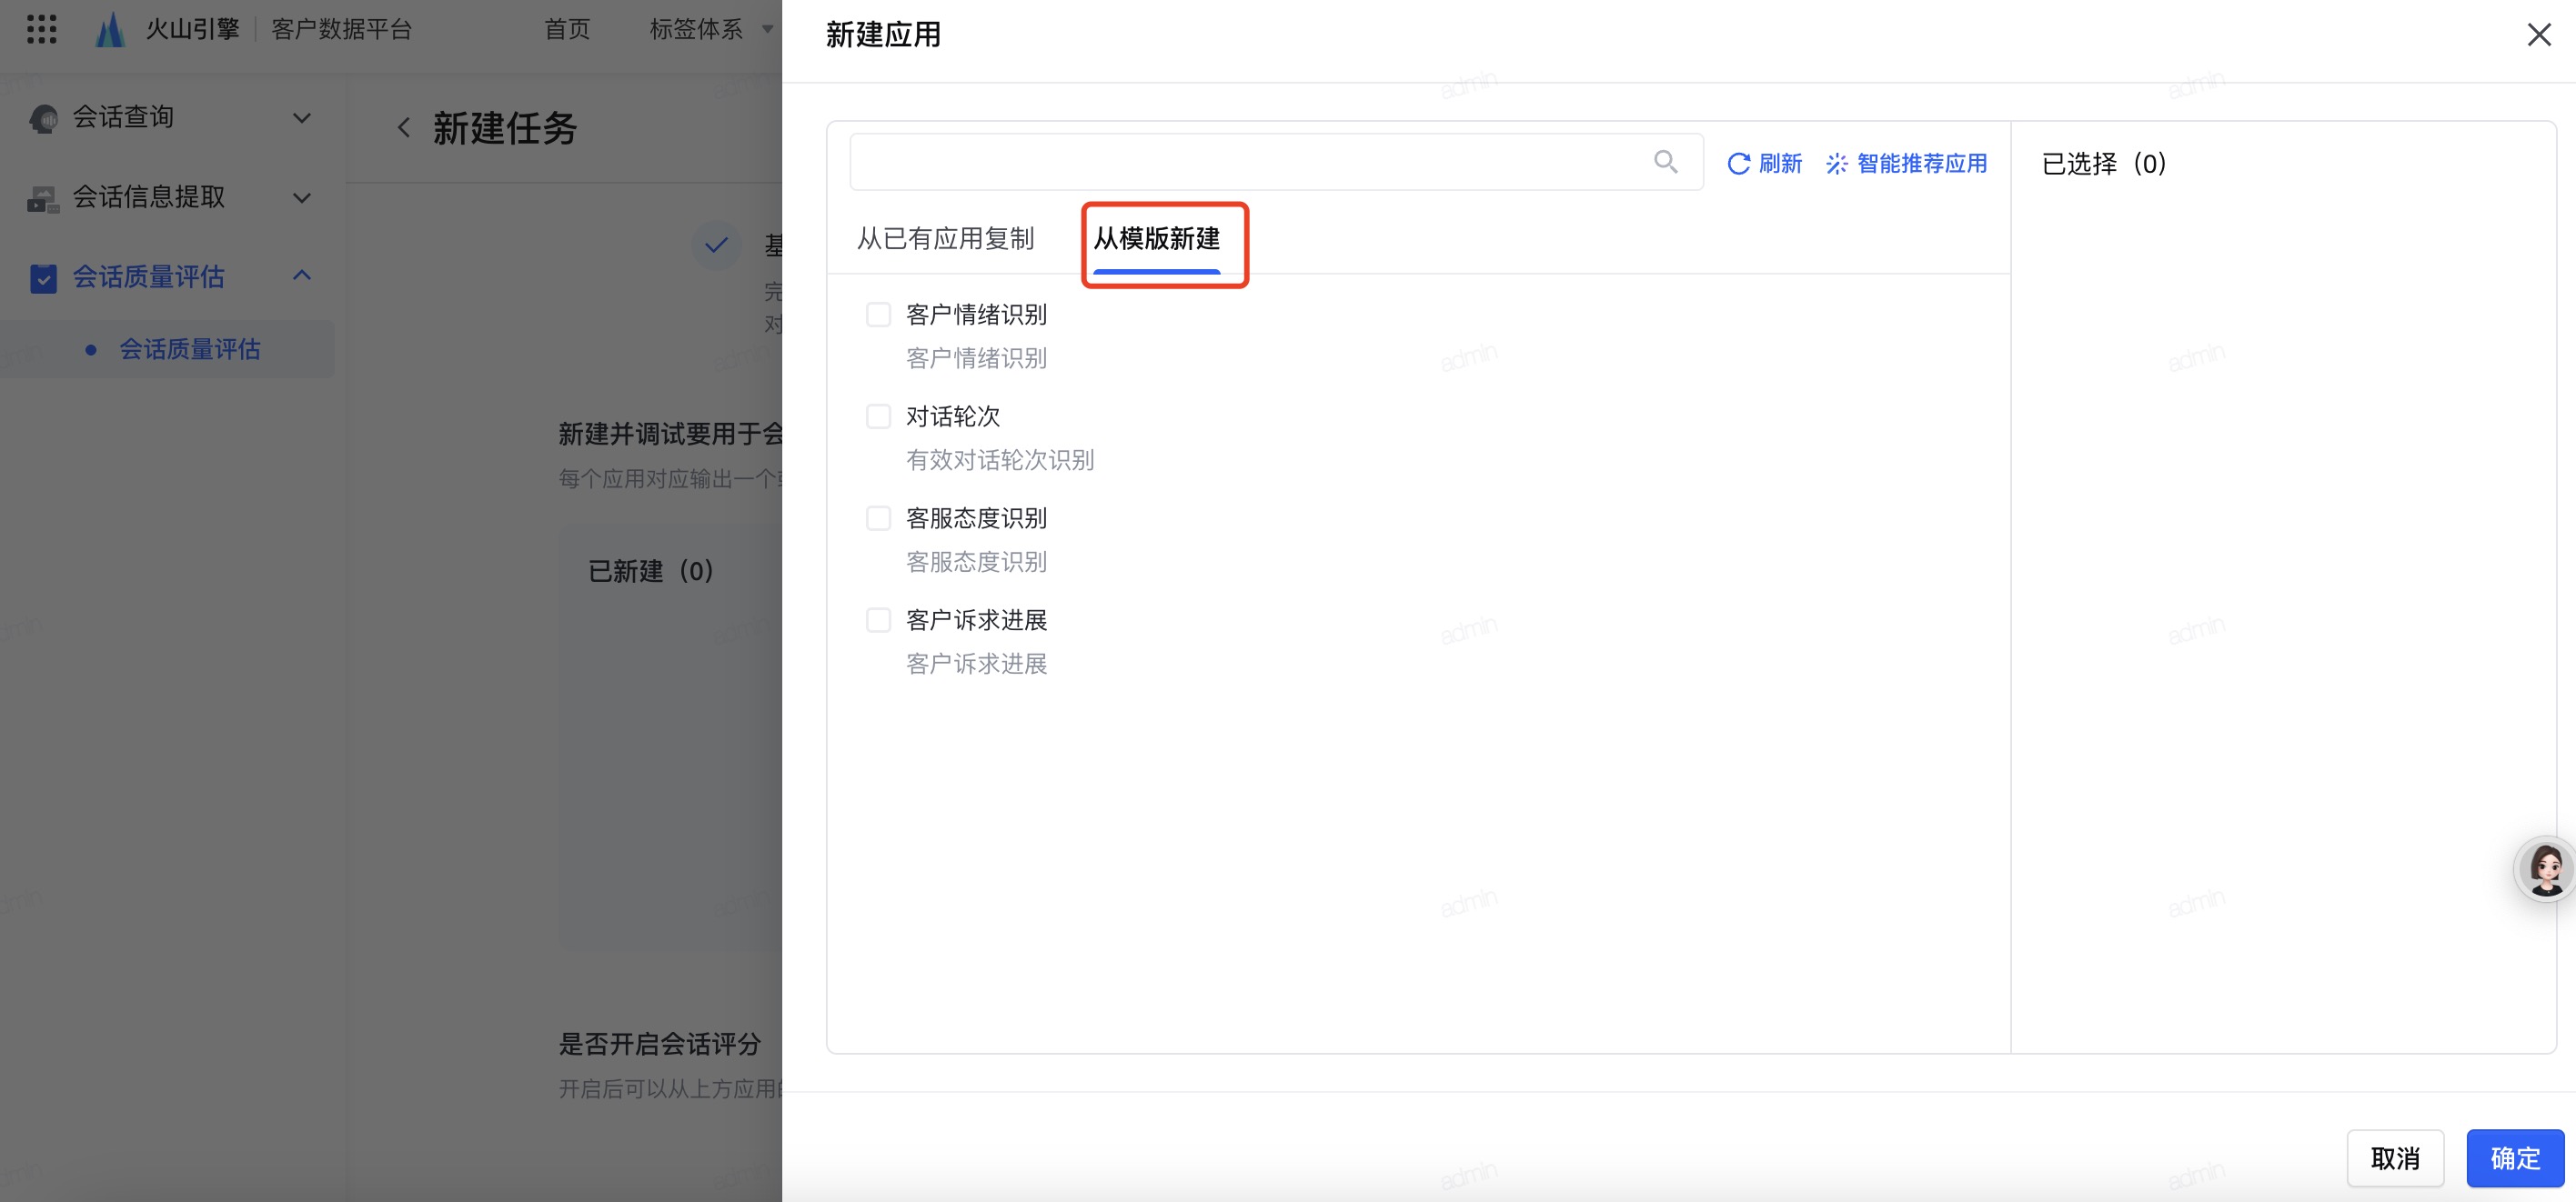Check the 客户情绪识别 template

878,315
